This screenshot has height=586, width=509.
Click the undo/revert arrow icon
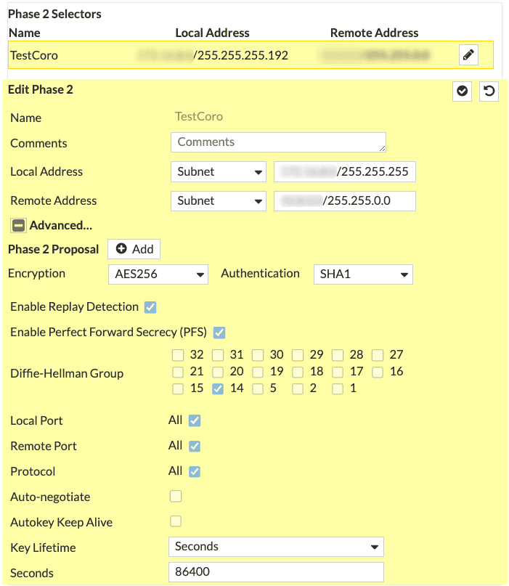point(489,91)
